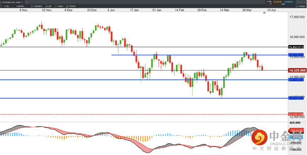Select the red dotted 12,116.748 level label
This screenshot has height=155, width=307.
tap(296, 114)
